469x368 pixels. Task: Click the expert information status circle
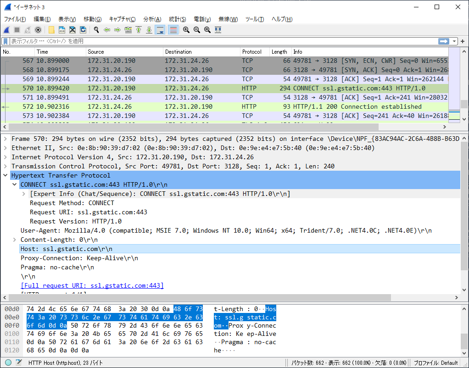8,362
